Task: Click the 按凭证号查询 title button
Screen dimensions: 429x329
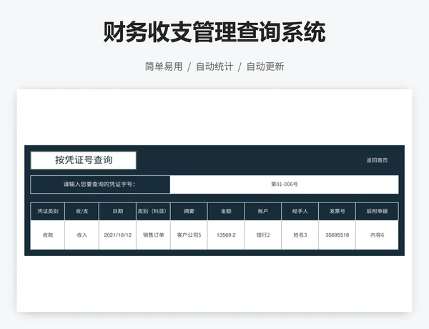Action: tap(84, 160)
